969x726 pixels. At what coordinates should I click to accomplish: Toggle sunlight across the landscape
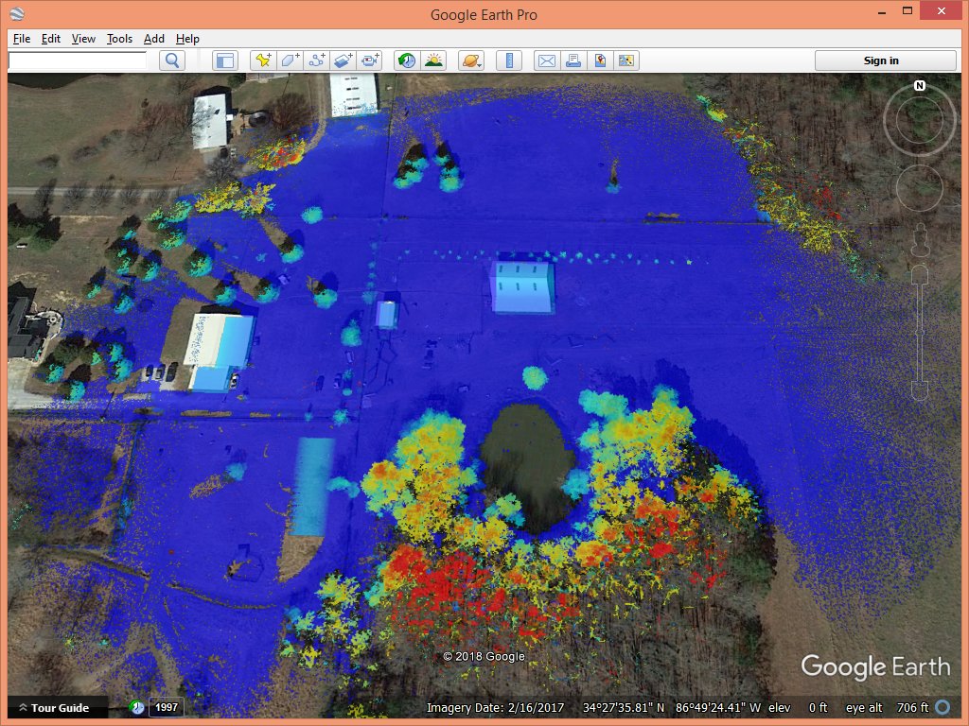[x=433, y=60]
